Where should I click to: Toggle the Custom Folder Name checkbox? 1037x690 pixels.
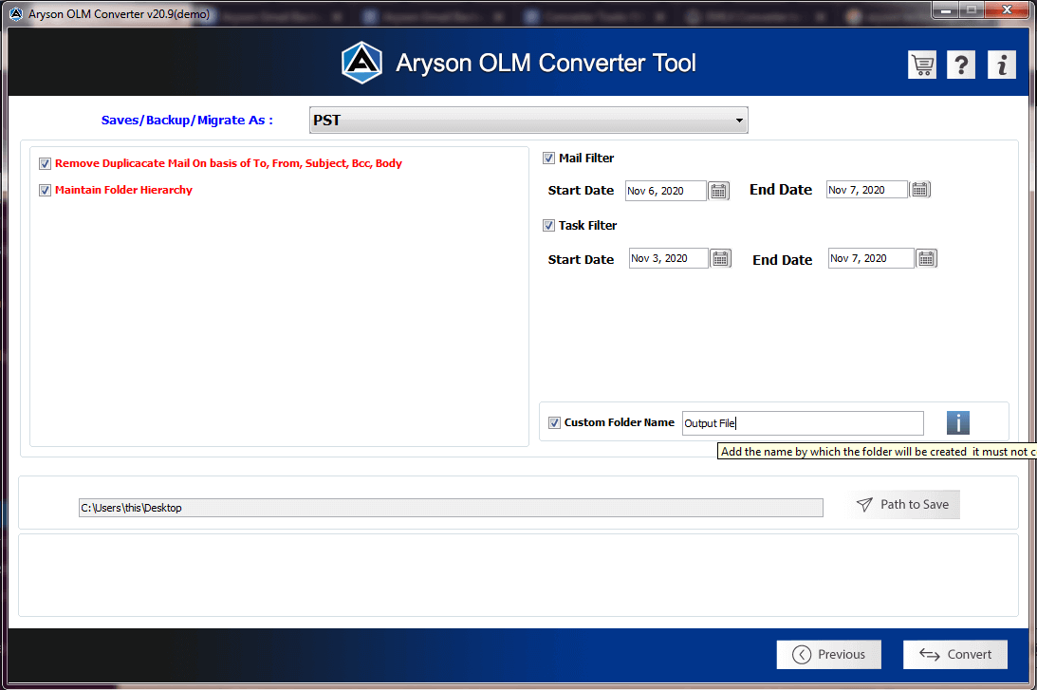(554, 422)
